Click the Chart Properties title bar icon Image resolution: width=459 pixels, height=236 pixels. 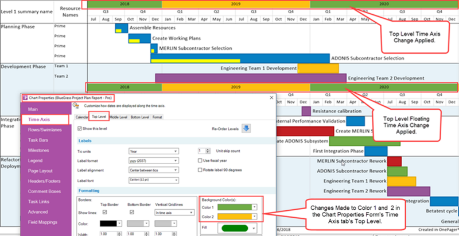click(25, 98)
